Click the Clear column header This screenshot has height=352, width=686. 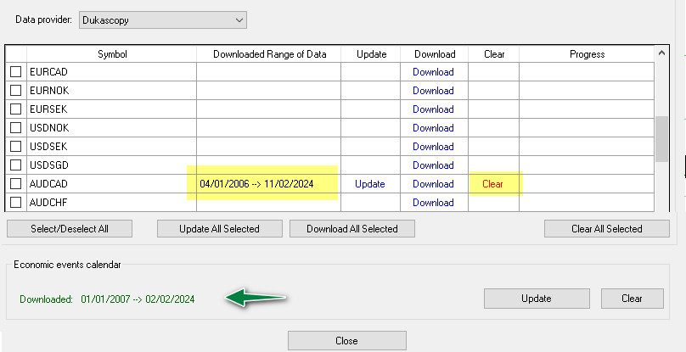point(493,53)
